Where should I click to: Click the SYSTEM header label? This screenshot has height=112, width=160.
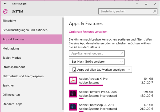pos(18,11)
